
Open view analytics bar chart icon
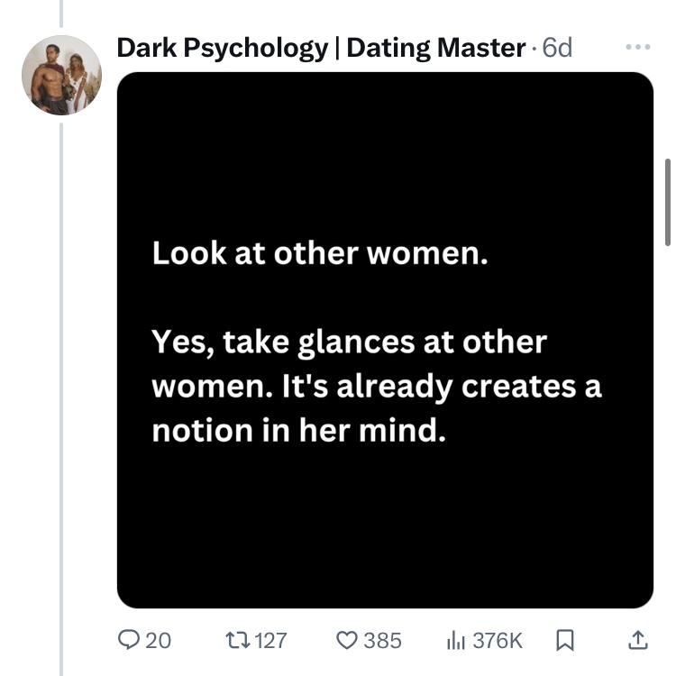[x=456, y=640]
